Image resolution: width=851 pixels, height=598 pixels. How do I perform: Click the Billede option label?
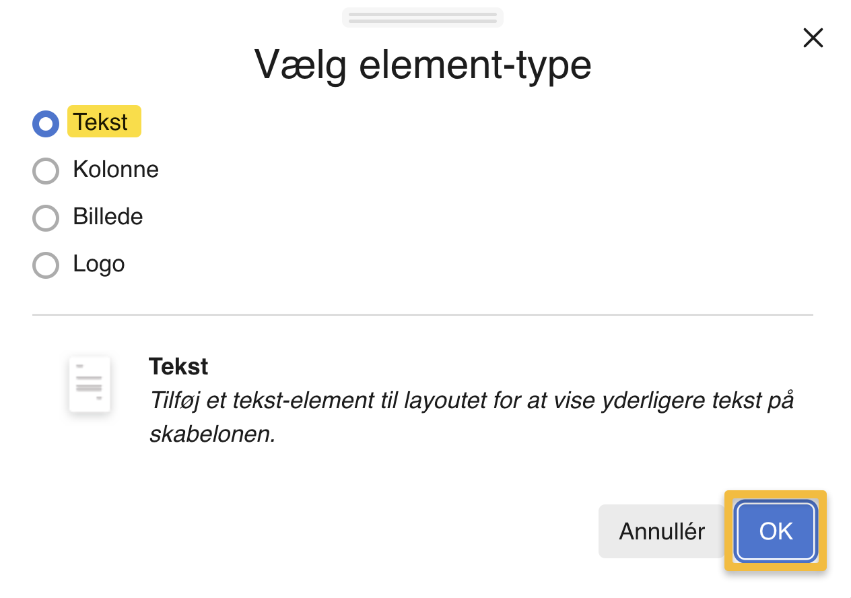108,217
